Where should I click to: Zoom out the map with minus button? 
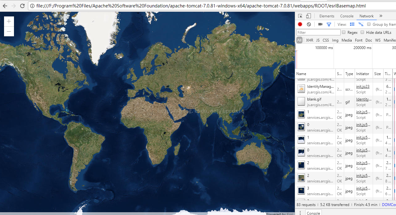(9, 31)
